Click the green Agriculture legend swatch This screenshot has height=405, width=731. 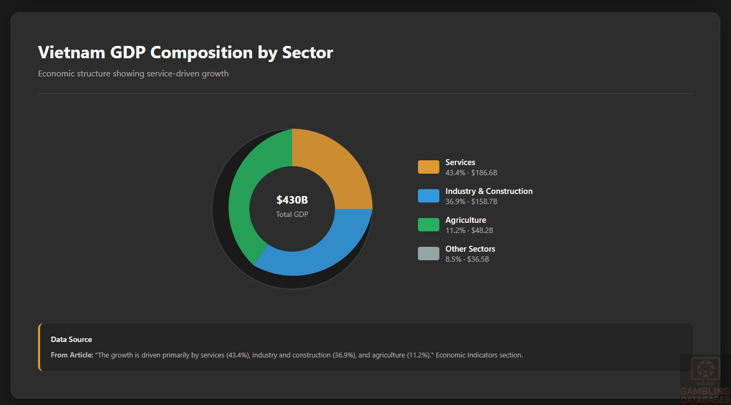coord(428,225)
